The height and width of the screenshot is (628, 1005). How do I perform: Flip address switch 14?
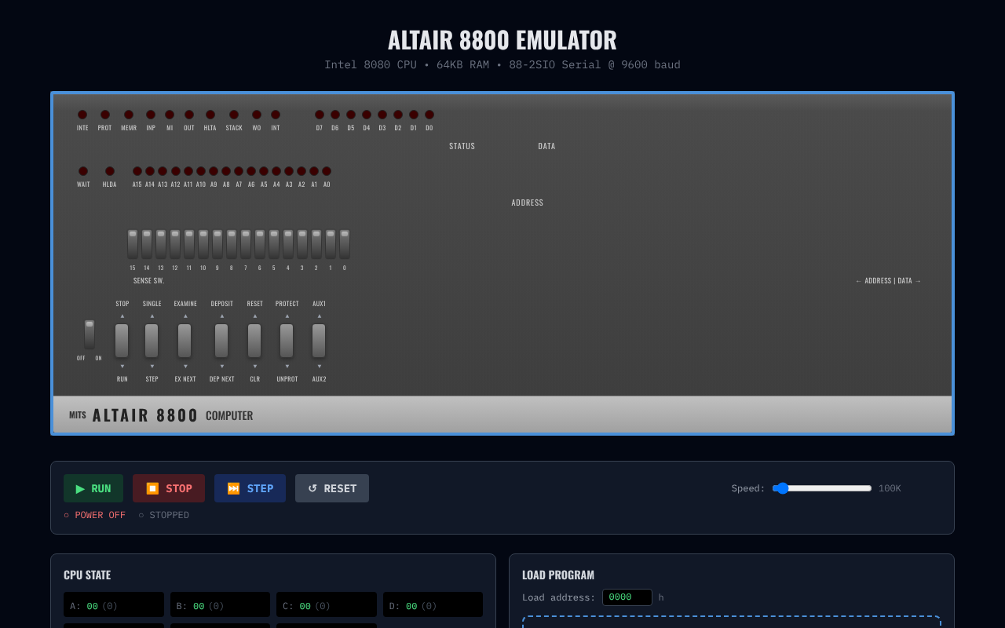[x=147, y=244]
